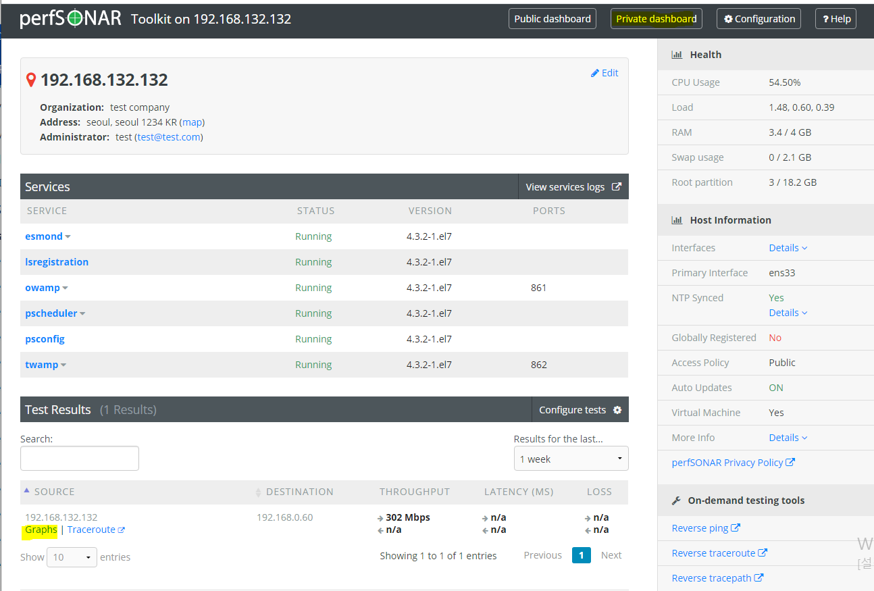
Task: Click the Globally Registered No value
Action: pos(775,338)
